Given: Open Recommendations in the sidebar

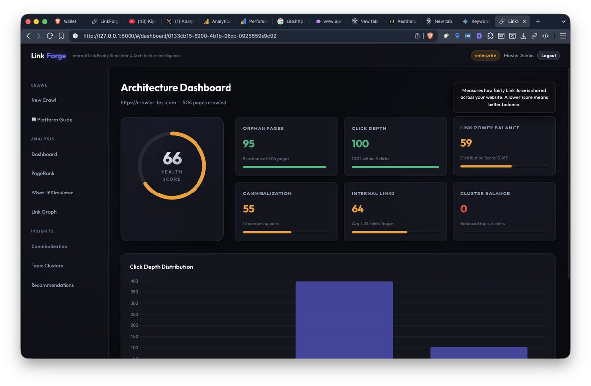Looking at the screenshot, I should point(52,285).
